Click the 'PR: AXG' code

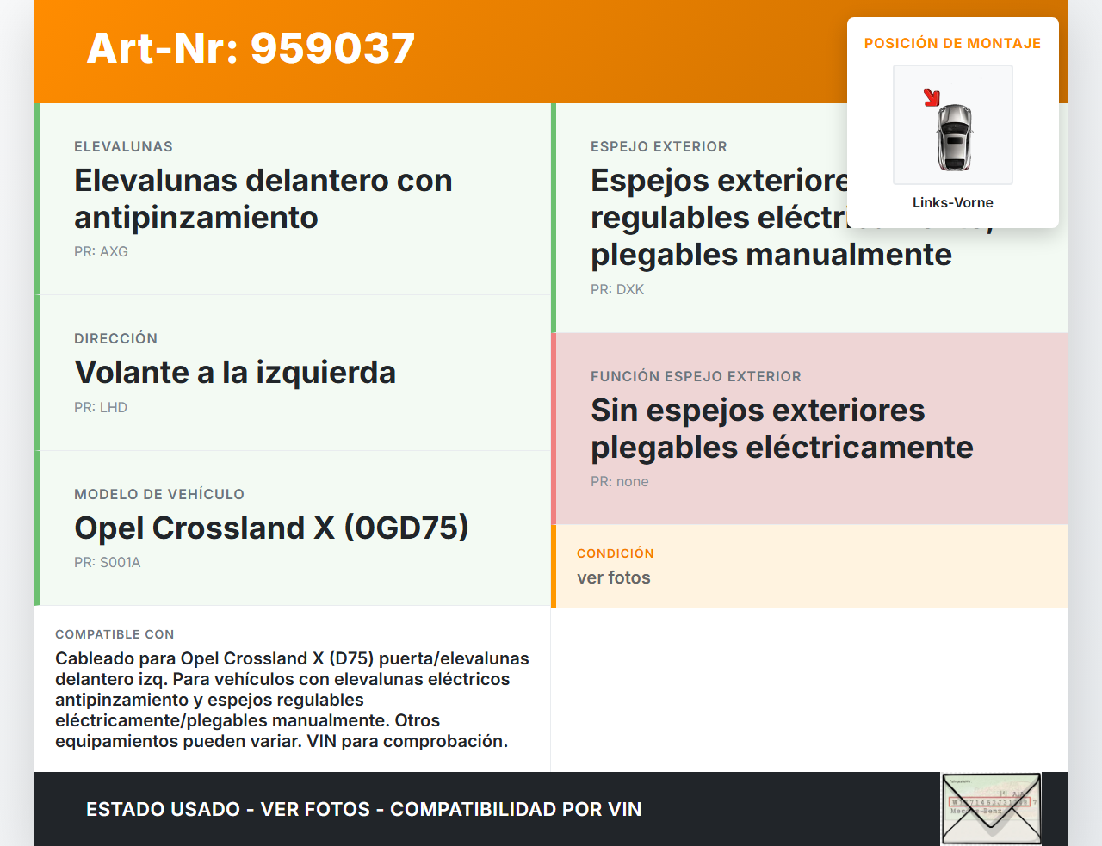(x=101, y=252)
